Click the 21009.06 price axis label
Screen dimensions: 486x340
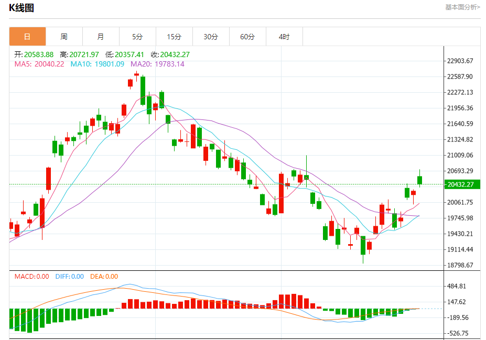tap(460, 155)
